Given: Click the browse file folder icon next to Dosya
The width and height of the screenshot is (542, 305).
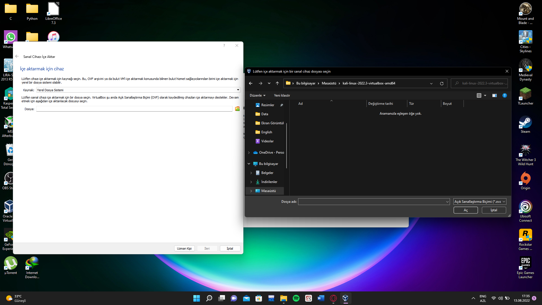Looking at the screenshot, I should point(237,109).
